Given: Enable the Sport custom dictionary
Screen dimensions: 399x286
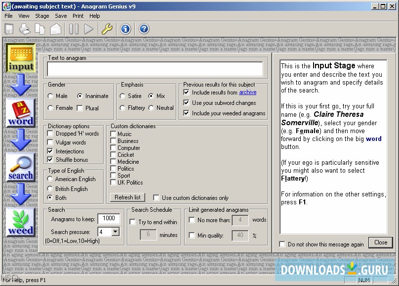Looking at the screenshot, I should (113, 175).
